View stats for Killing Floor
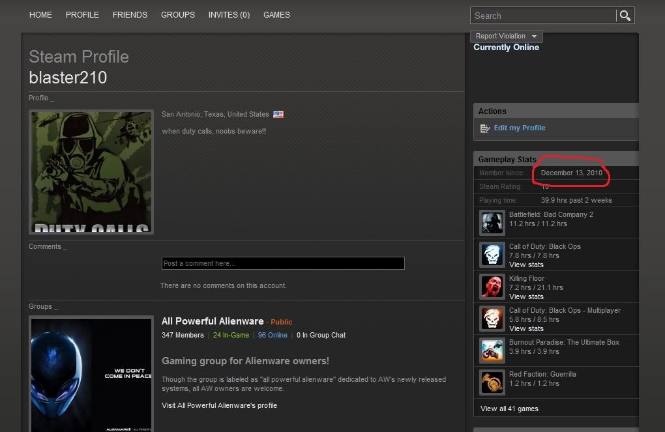 [526, 296]
